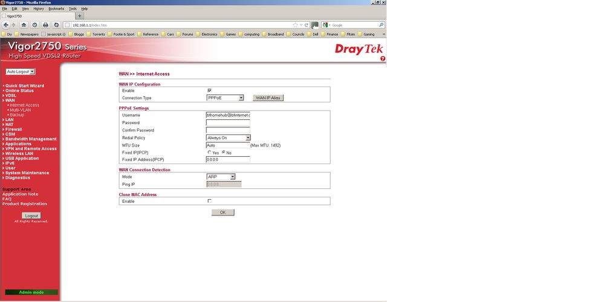Show more bookmarks via the chevron overflow
This screenshot has width=604, height=302.
click(383, 34)
